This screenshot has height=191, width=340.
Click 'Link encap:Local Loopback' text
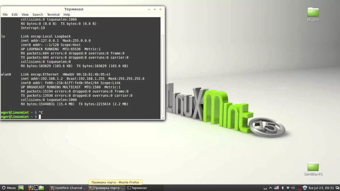(x=46, y=36)
